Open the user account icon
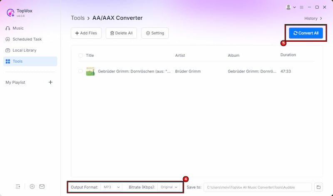Screen dimensions: 333x196 pos(288,7)
